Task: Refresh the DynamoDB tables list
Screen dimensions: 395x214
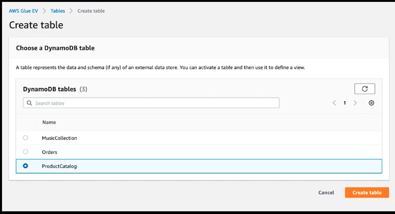Action: (364, 89)
